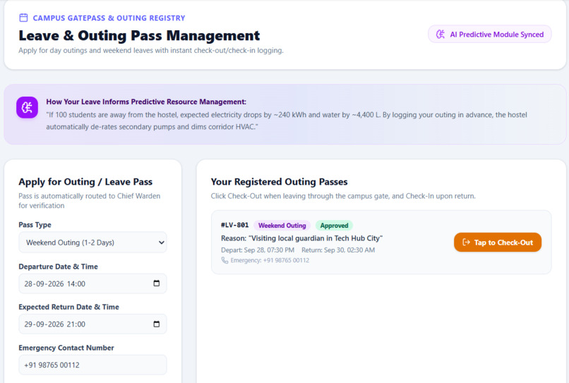Click 'Return: Sep 30, 02:30 AM' text
Screen dimensions: 569x383
(x=338, y=250)
